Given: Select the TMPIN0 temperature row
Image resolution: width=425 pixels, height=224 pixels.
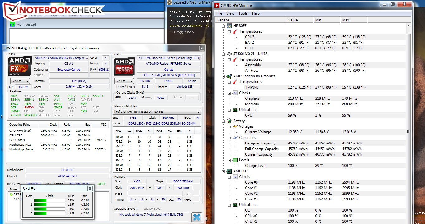Looking at the screenshot, I should coord(311,87).
